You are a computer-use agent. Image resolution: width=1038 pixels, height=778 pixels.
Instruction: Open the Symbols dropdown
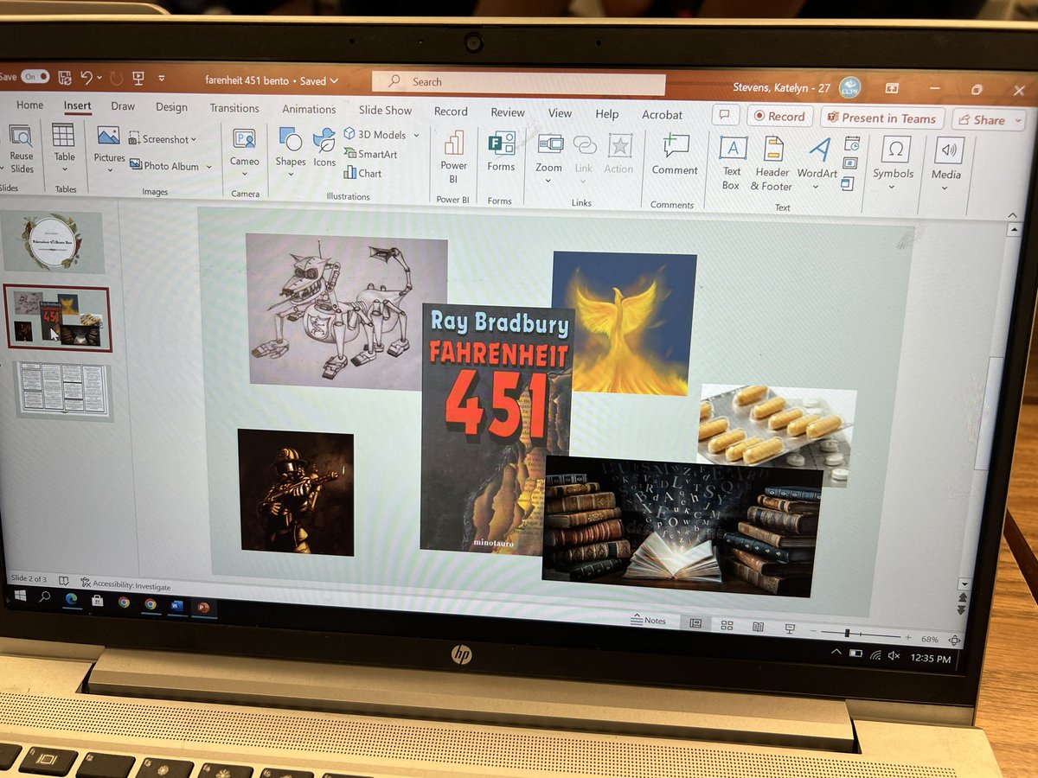pyautogui.click(x=894, y=163)
